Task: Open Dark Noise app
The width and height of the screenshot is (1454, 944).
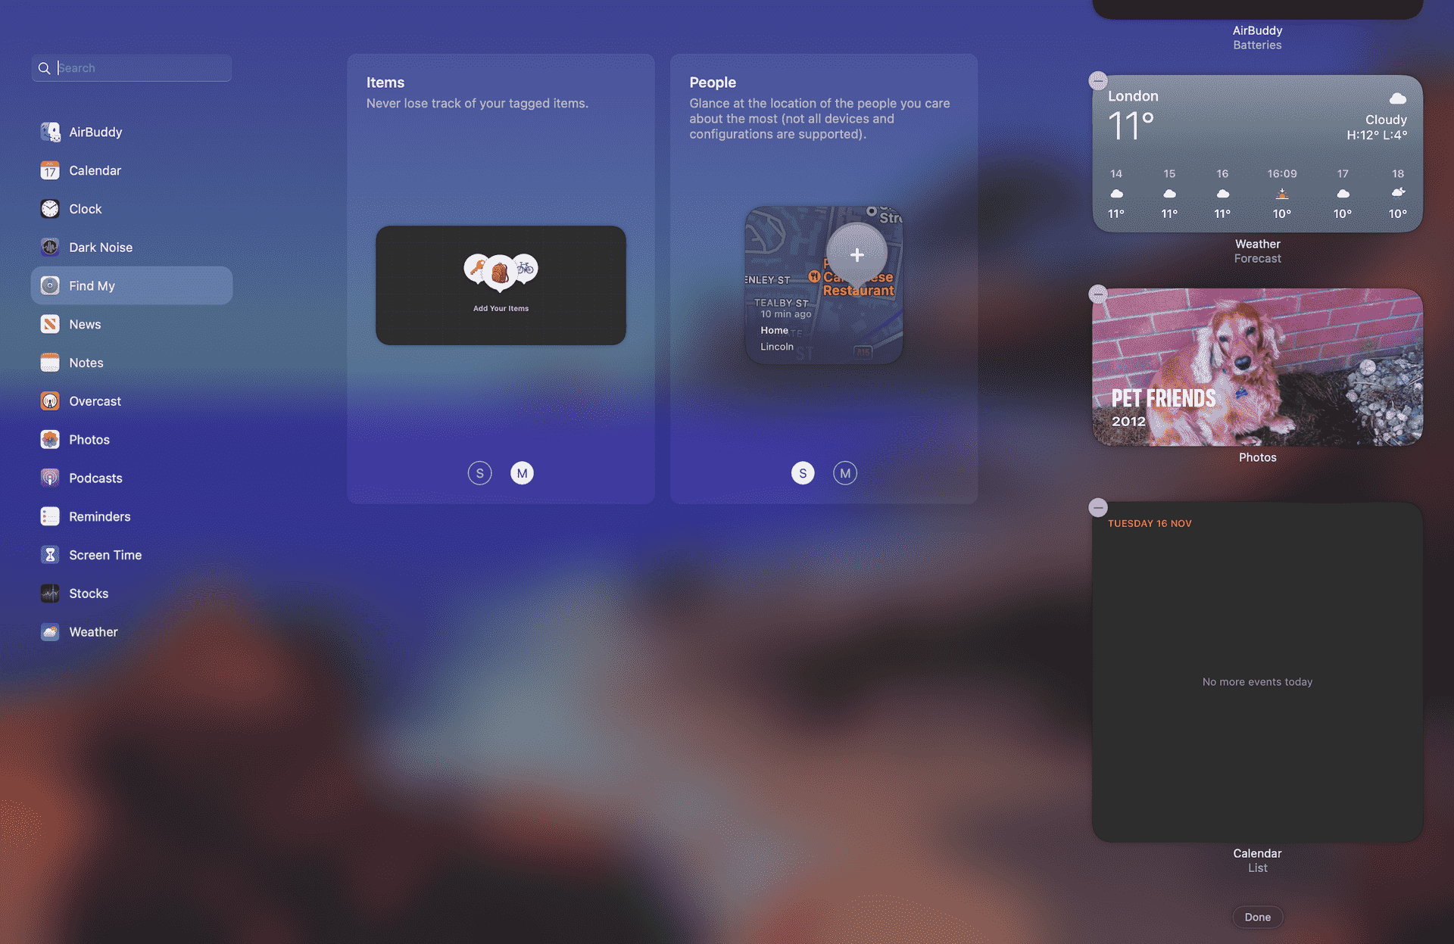Action: [x=100, y=246]
